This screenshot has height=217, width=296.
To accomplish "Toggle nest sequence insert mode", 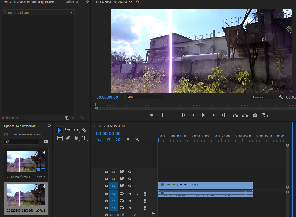I will [99, 140].
